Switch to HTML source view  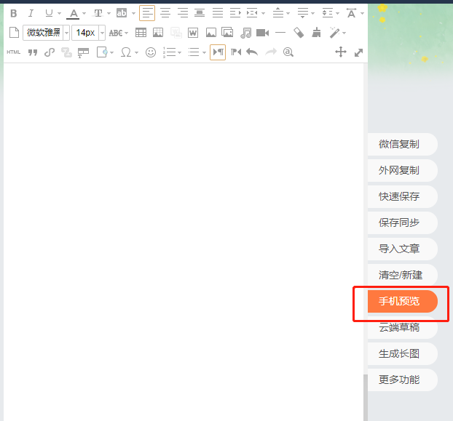tap(14, 52)
